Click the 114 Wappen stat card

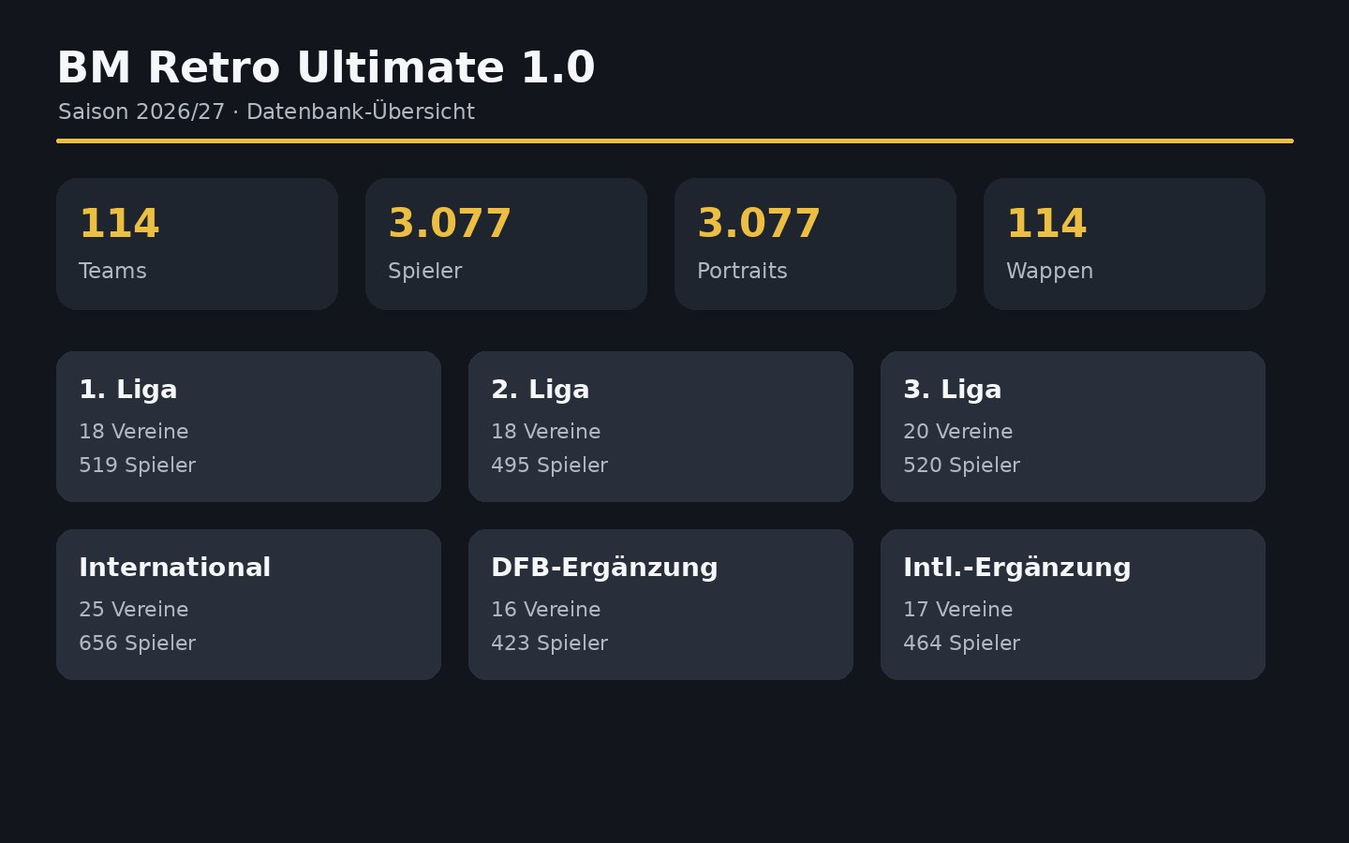click(x=1124, y=244)
